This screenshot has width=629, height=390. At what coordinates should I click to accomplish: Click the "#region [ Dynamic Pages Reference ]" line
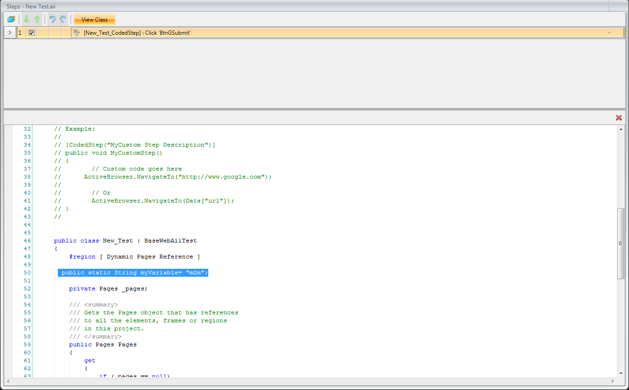tap(135, 257)
